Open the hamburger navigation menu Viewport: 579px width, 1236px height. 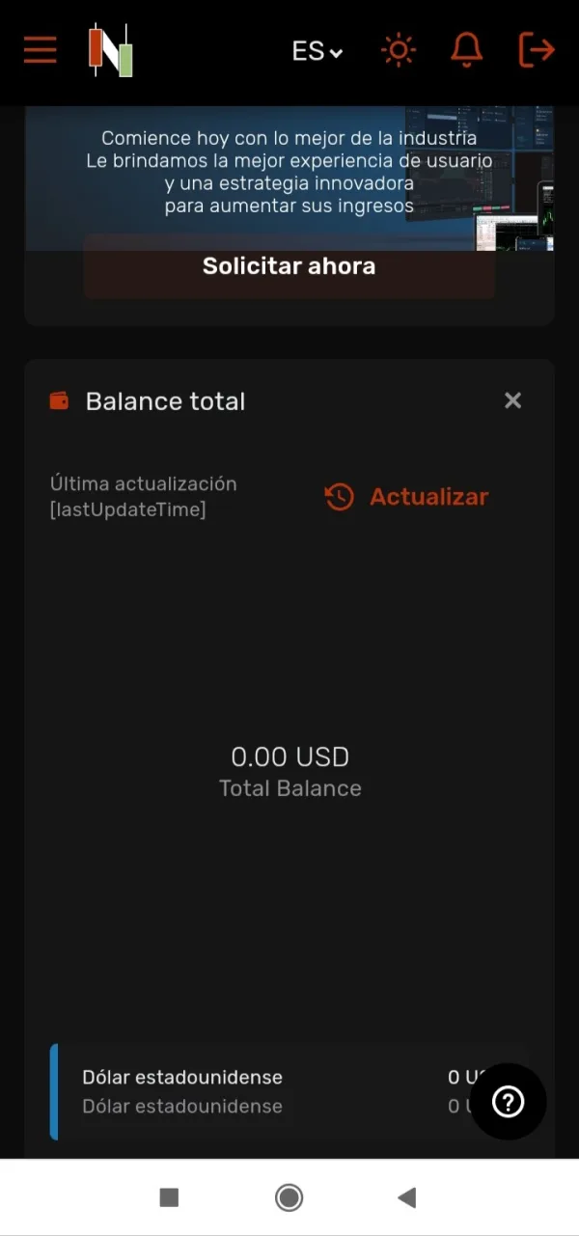pyautogui.click(x=41, y=50)
